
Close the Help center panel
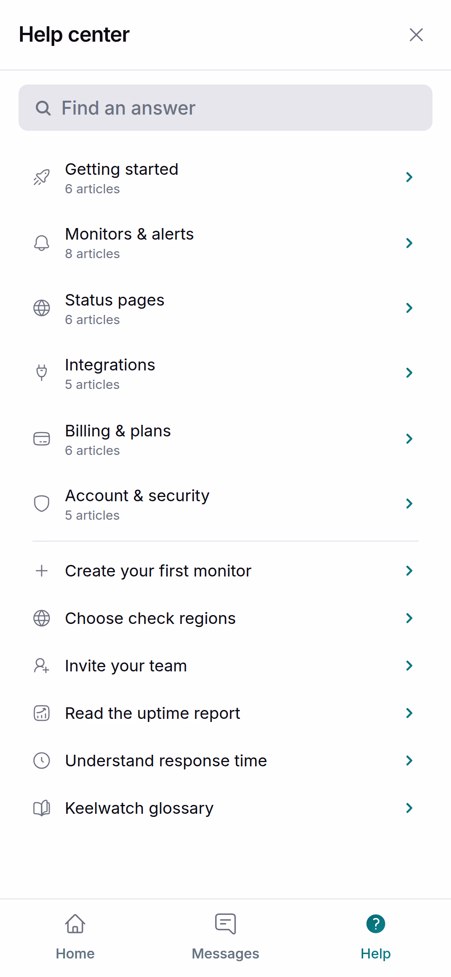point(416,35)
